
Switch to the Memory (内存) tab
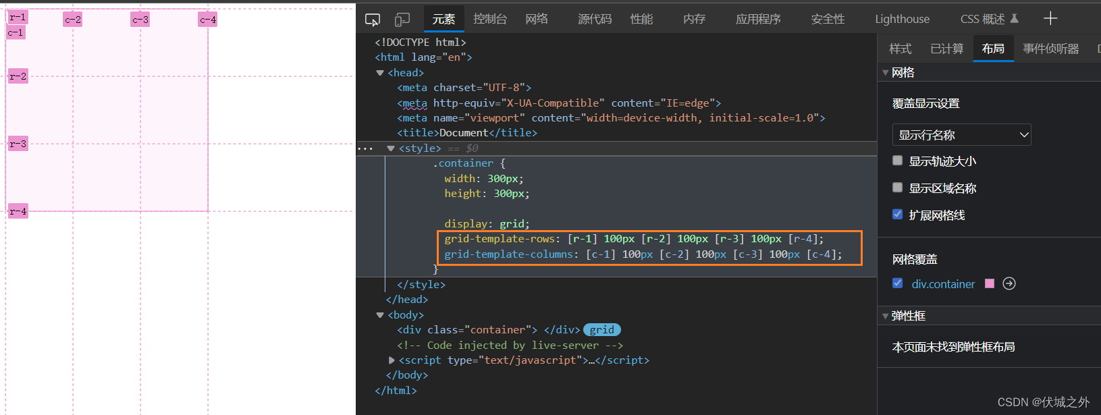point(694,19)
